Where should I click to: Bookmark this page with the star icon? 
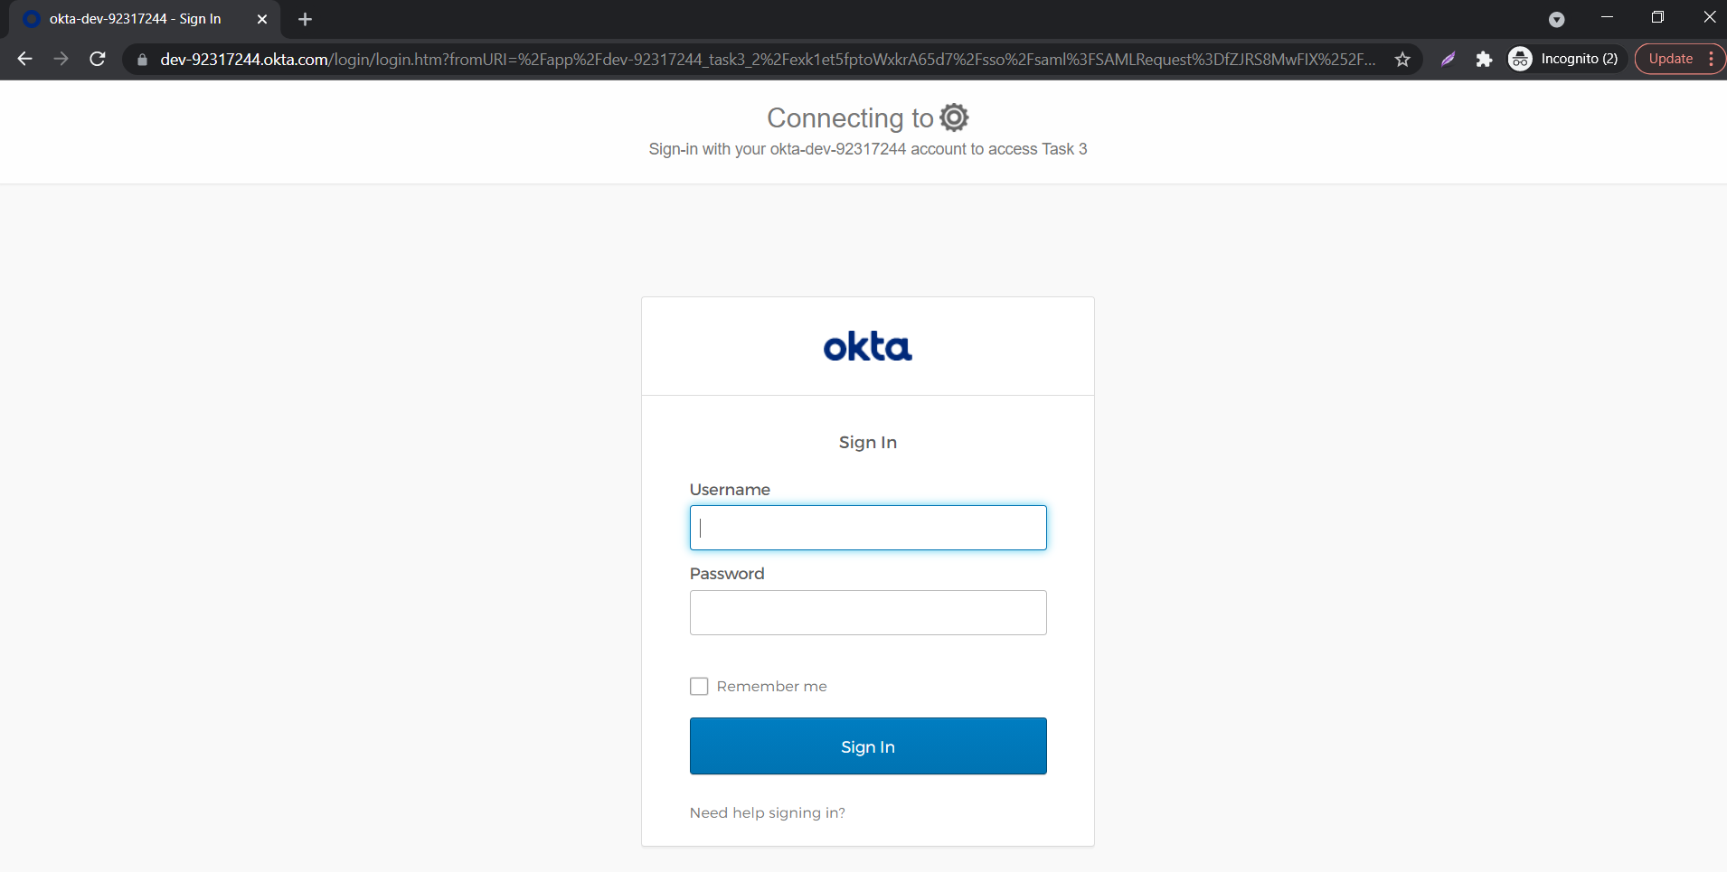pyautogui.click(x=1401, y=59)
